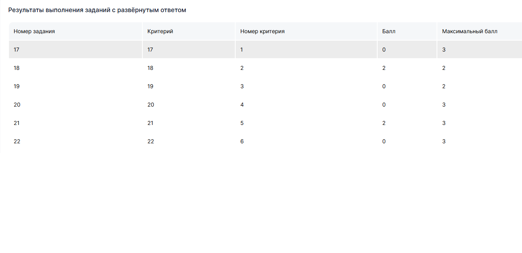
Task: Click '22' in the Критерий column
Action: (x=189, y=141)
